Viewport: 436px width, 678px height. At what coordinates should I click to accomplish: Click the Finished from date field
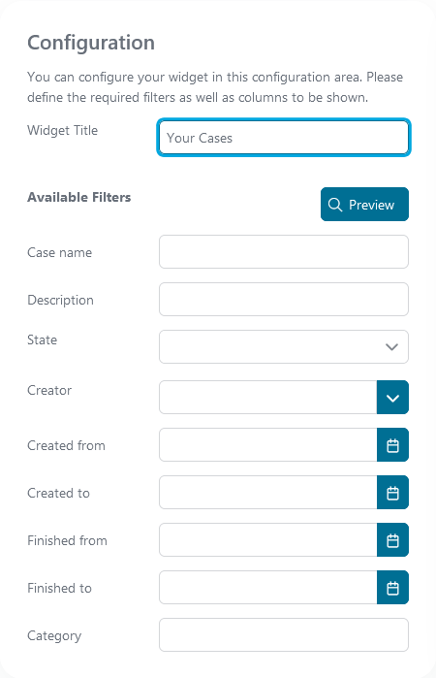coord(268,540)
